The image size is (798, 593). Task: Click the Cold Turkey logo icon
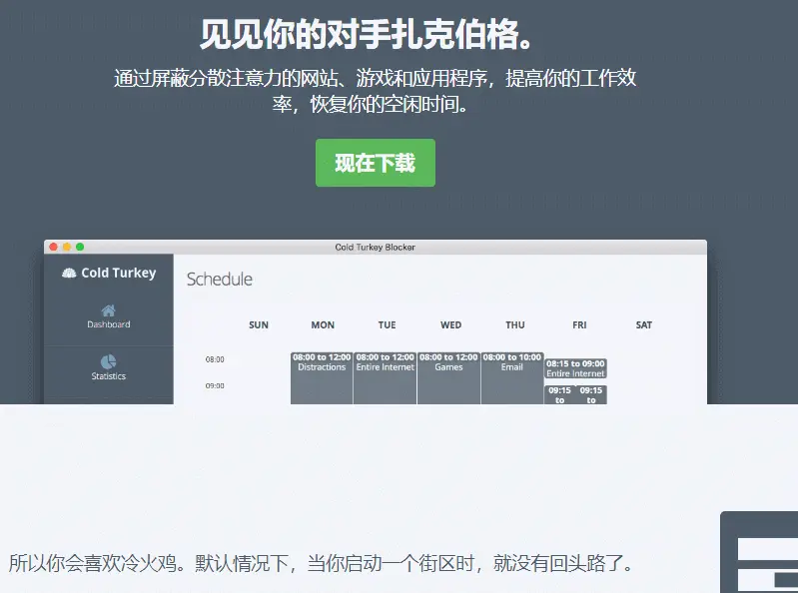click(x=69, y=274)
